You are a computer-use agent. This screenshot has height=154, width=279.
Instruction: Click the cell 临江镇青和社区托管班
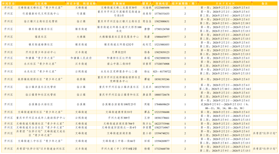[41, 95]
